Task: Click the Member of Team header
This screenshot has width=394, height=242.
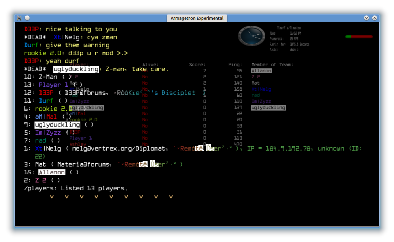Action: point(272,65)
